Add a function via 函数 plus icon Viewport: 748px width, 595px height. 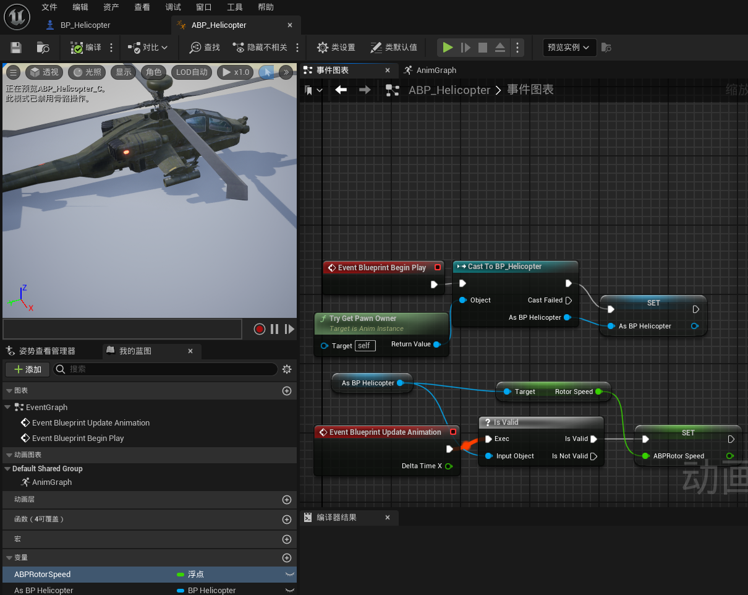pos(287,520)
